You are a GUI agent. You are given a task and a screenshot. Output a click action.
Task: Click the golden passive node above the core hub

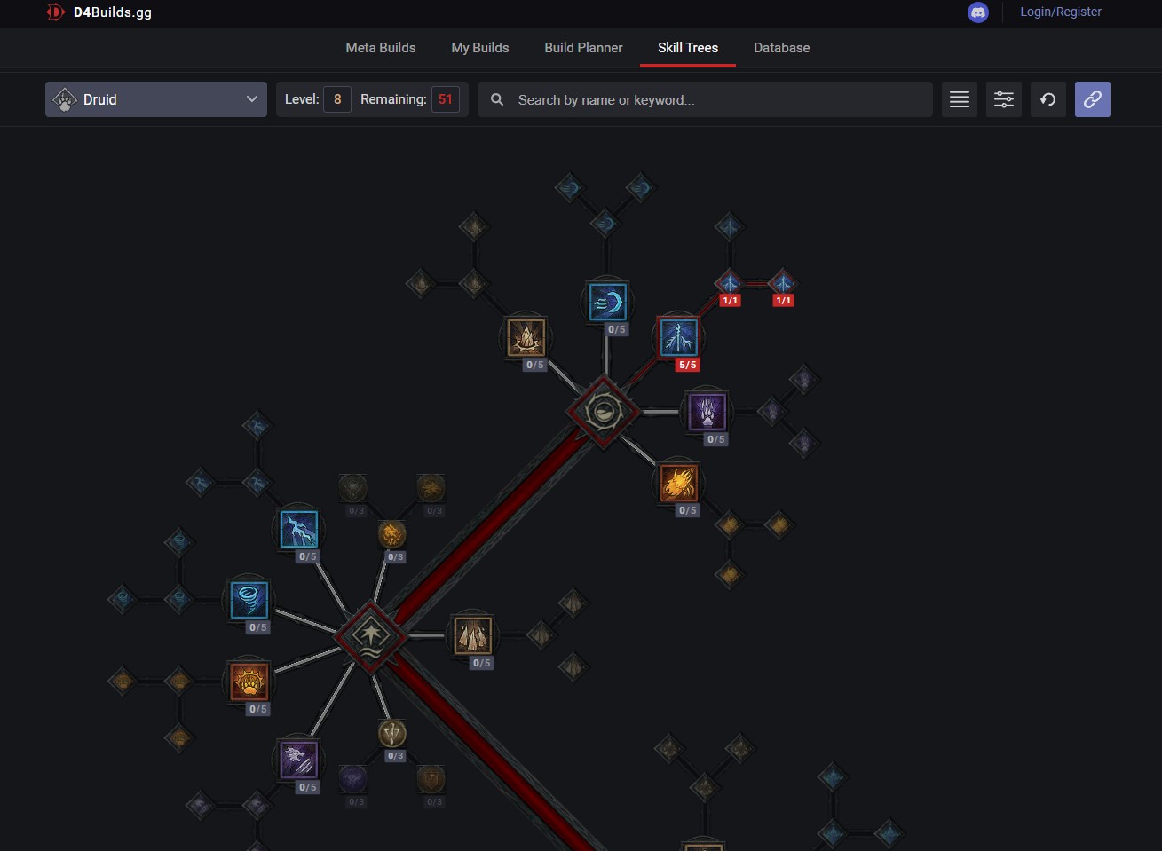point(391,533)
